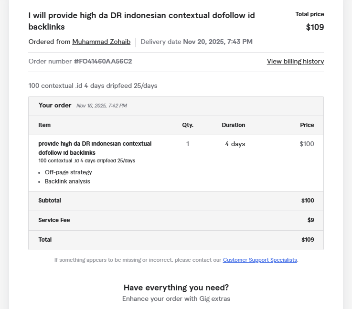Viewport: 352px width, 309px height.
Task: Click Backlink analysis bullet item
Action: tap(67, 181)
